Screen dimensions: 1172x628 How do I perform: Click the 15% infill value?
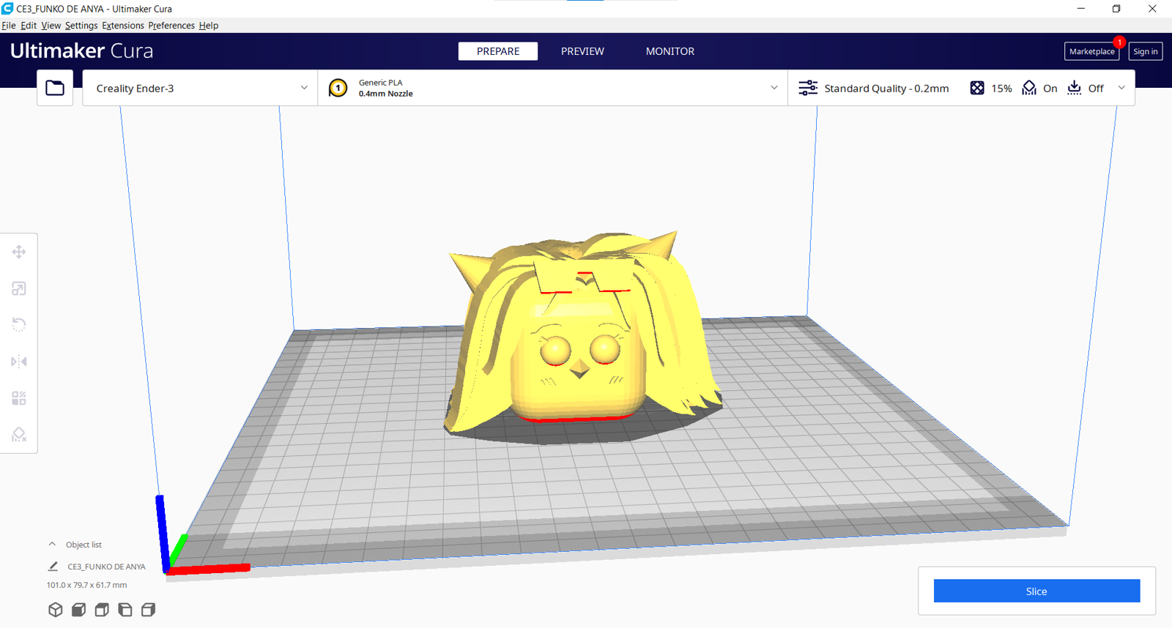pos(1001,88)
